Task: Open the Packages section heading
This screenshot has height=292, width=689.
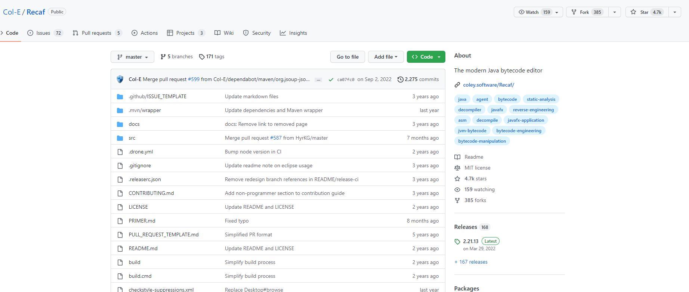Action: [x=466, y=288]
